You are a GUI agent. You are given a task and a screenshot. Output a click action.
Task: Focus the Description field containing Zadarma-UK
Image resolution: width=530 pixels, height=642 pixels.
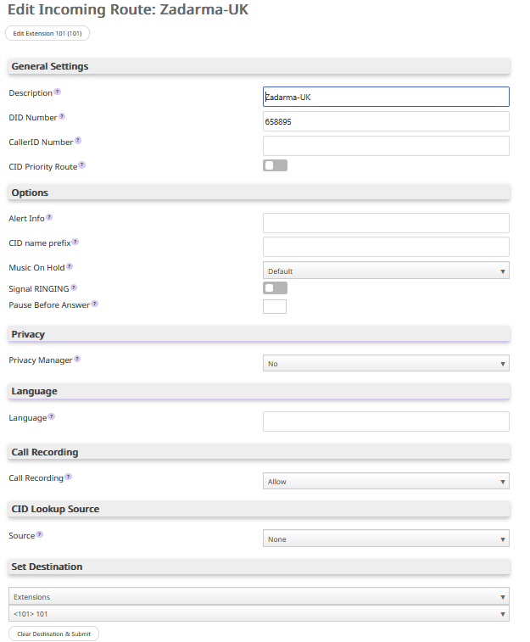pyautogui.click(x=386, y=97)
